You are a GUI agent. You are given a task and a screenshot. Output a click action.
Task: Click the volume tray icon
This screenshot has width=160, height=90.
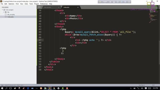point(142,88)
